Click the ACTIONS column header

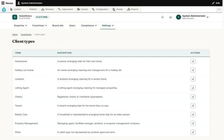(195, 53)
